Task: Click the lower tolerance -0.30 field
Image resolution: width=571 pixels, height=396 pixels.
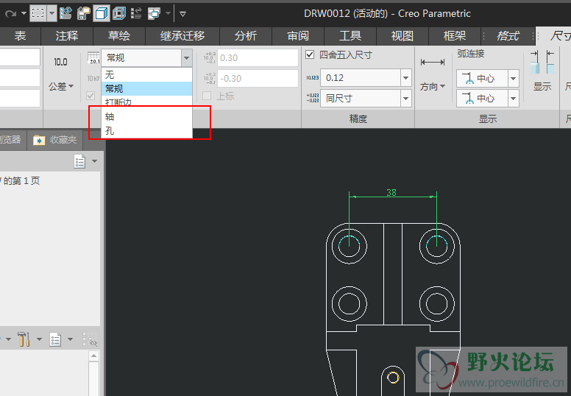Action: (x=258, y=78)
